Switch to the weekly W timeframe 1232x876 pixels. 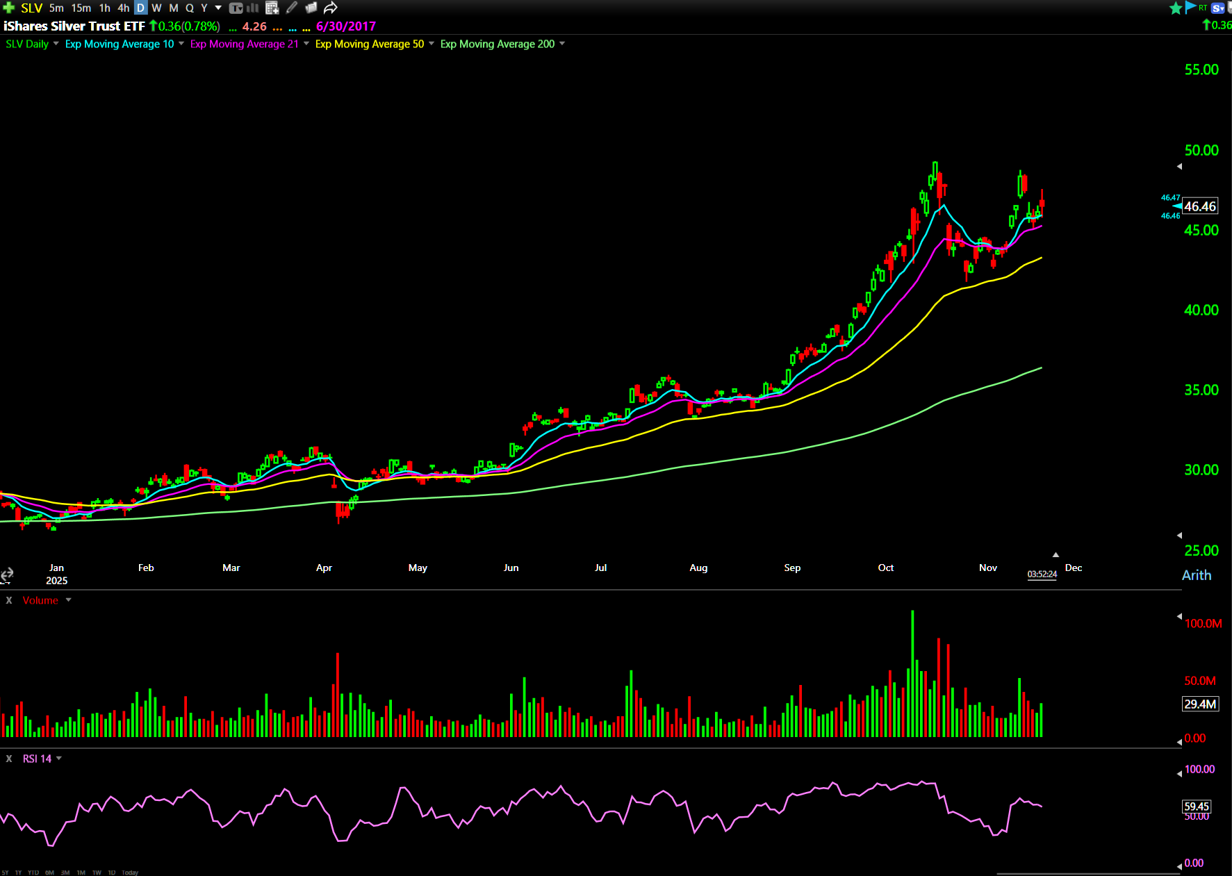tap(156, 8)
